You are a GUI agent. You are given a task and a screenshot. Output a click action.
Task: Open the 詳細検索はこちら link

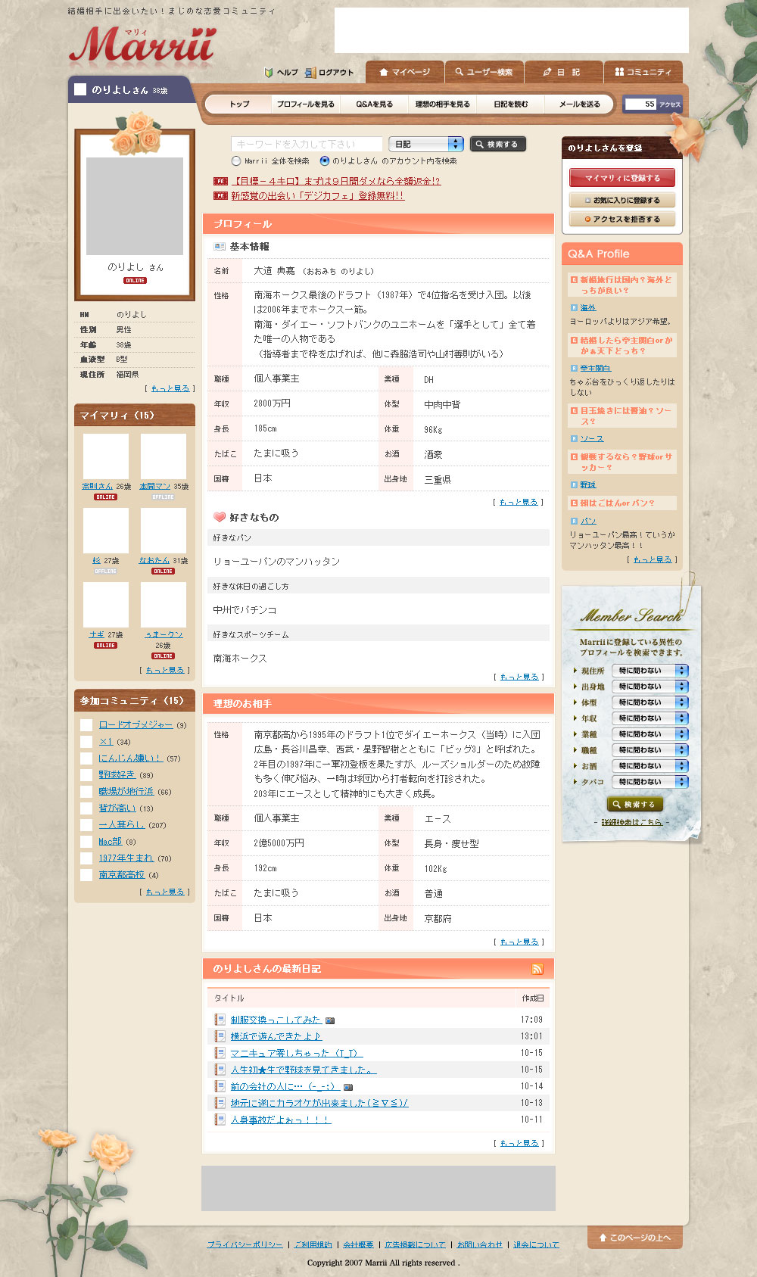point(631,822)
